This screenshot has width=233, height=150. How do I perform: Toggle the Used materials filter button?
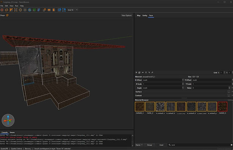click(x=161, y=145)
